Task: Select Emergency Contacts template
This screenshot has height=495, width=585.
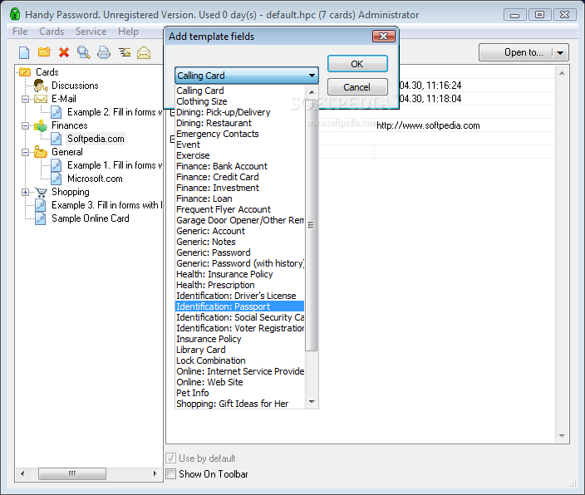Action: coord(239,134)
